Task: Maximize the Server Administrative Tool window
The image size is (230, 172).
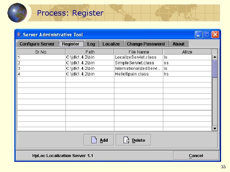Action: 207,35
